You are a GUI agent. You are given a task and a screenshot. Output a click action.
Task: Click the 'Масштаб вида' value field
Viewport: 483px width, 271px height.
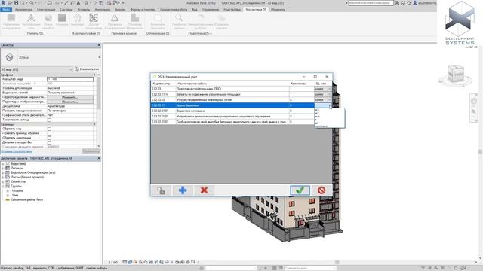click(x=70, y=79)
